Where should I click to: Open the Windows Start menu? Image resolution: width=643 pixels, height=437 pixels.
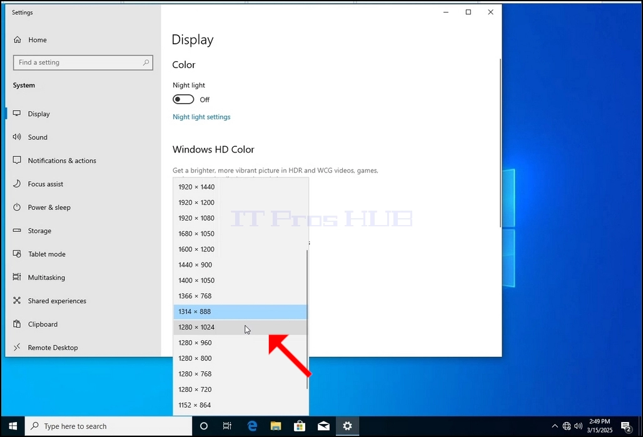[x=13, y=426]
